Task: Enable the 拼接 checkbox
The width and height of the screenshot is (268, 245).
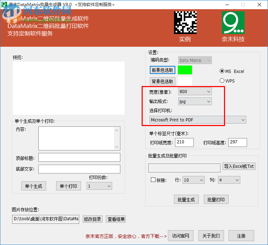Action: (153, 180)
